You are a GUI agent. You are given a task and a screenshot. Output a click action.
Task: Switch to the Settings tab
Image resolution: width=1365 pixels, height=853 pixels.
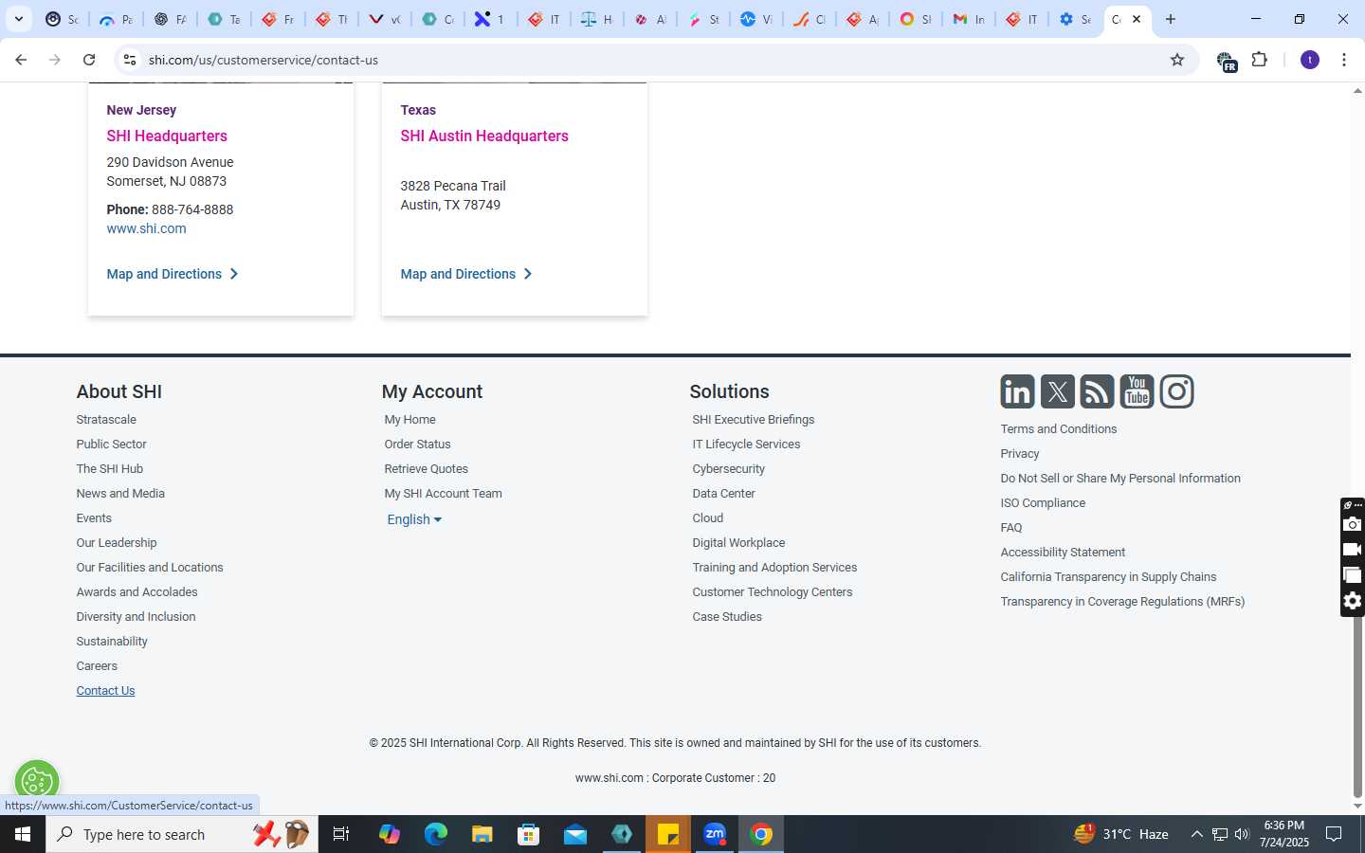coord(1075,19)
